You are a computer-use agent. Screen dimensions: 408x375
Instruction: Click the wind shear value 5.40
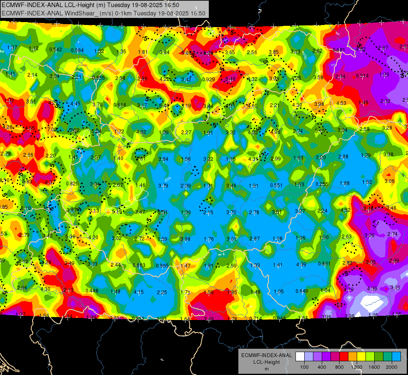coord(230,79)
